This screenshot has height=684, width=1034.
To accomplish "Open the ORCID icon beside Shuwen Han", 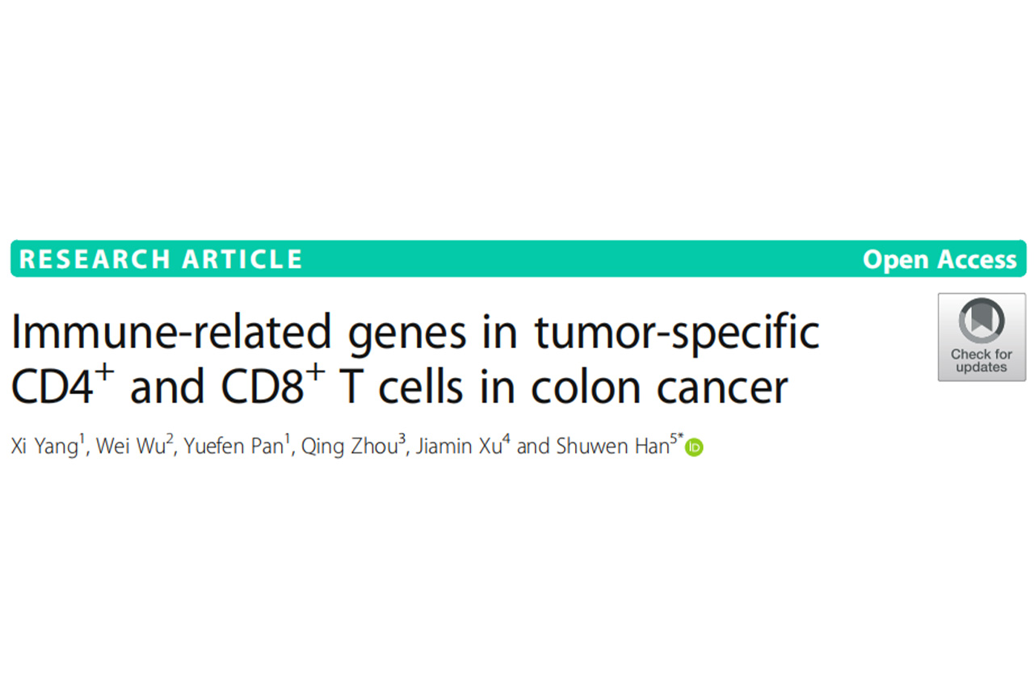I will (x=694, y=448).
